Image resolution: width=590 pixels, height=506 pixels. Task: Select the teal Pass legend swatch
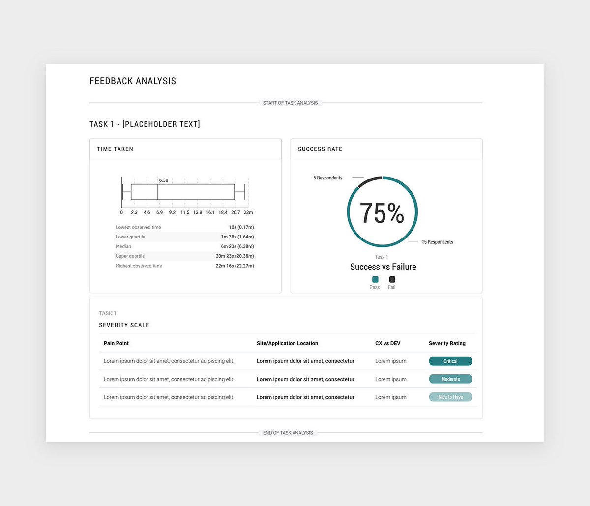coord(375,279)
